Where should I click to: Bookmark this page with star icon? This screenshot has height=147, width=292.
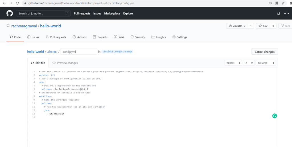click(283, 3)
